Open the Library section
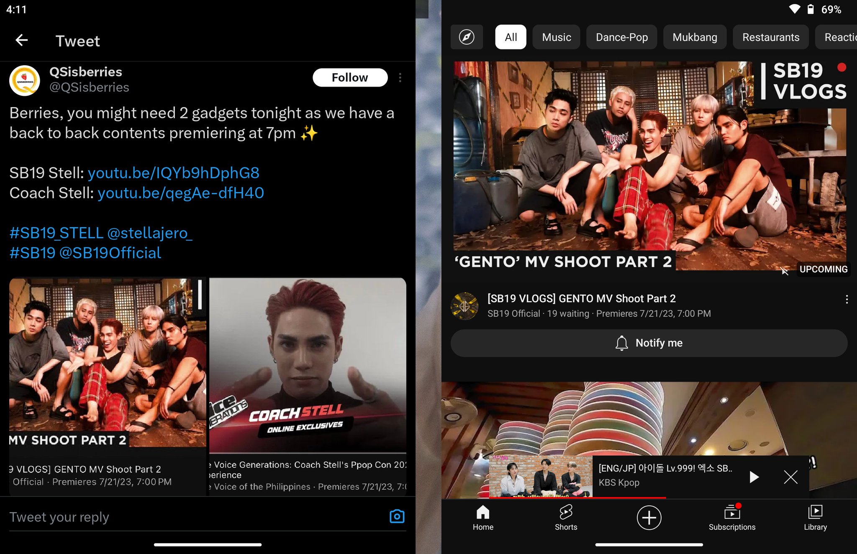 (x=815, y=518)
